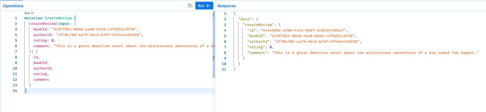
Task: Click the comment selection field on line 12
Action: click(x=41, y=80)
